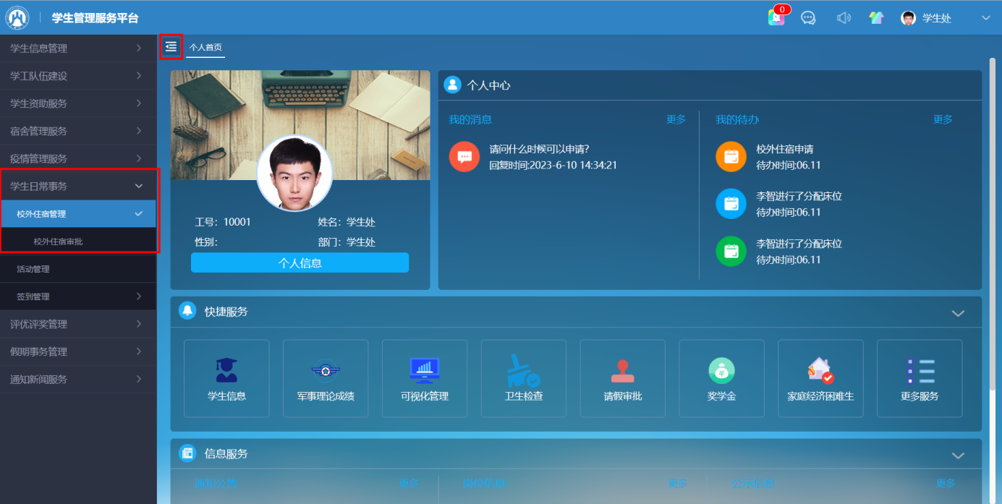Screen dimensions: 1002x504
Task: Open 学生信息 quick service icon
Action: (226, 378)
